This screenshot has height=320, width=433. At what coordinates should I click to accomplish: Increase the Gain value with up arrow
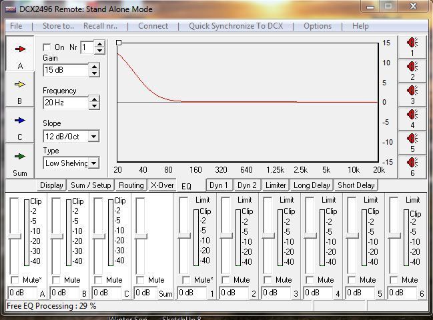point(94,67)
